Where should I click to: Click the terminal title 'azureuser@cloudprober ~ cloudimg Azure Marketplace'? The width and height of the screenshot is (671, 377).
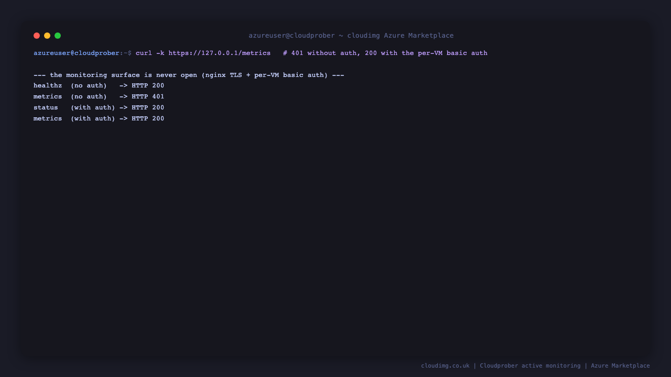(x=351, y=36)
